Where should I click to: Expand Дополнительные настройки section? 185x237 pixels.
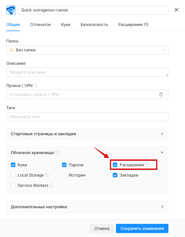87,207
